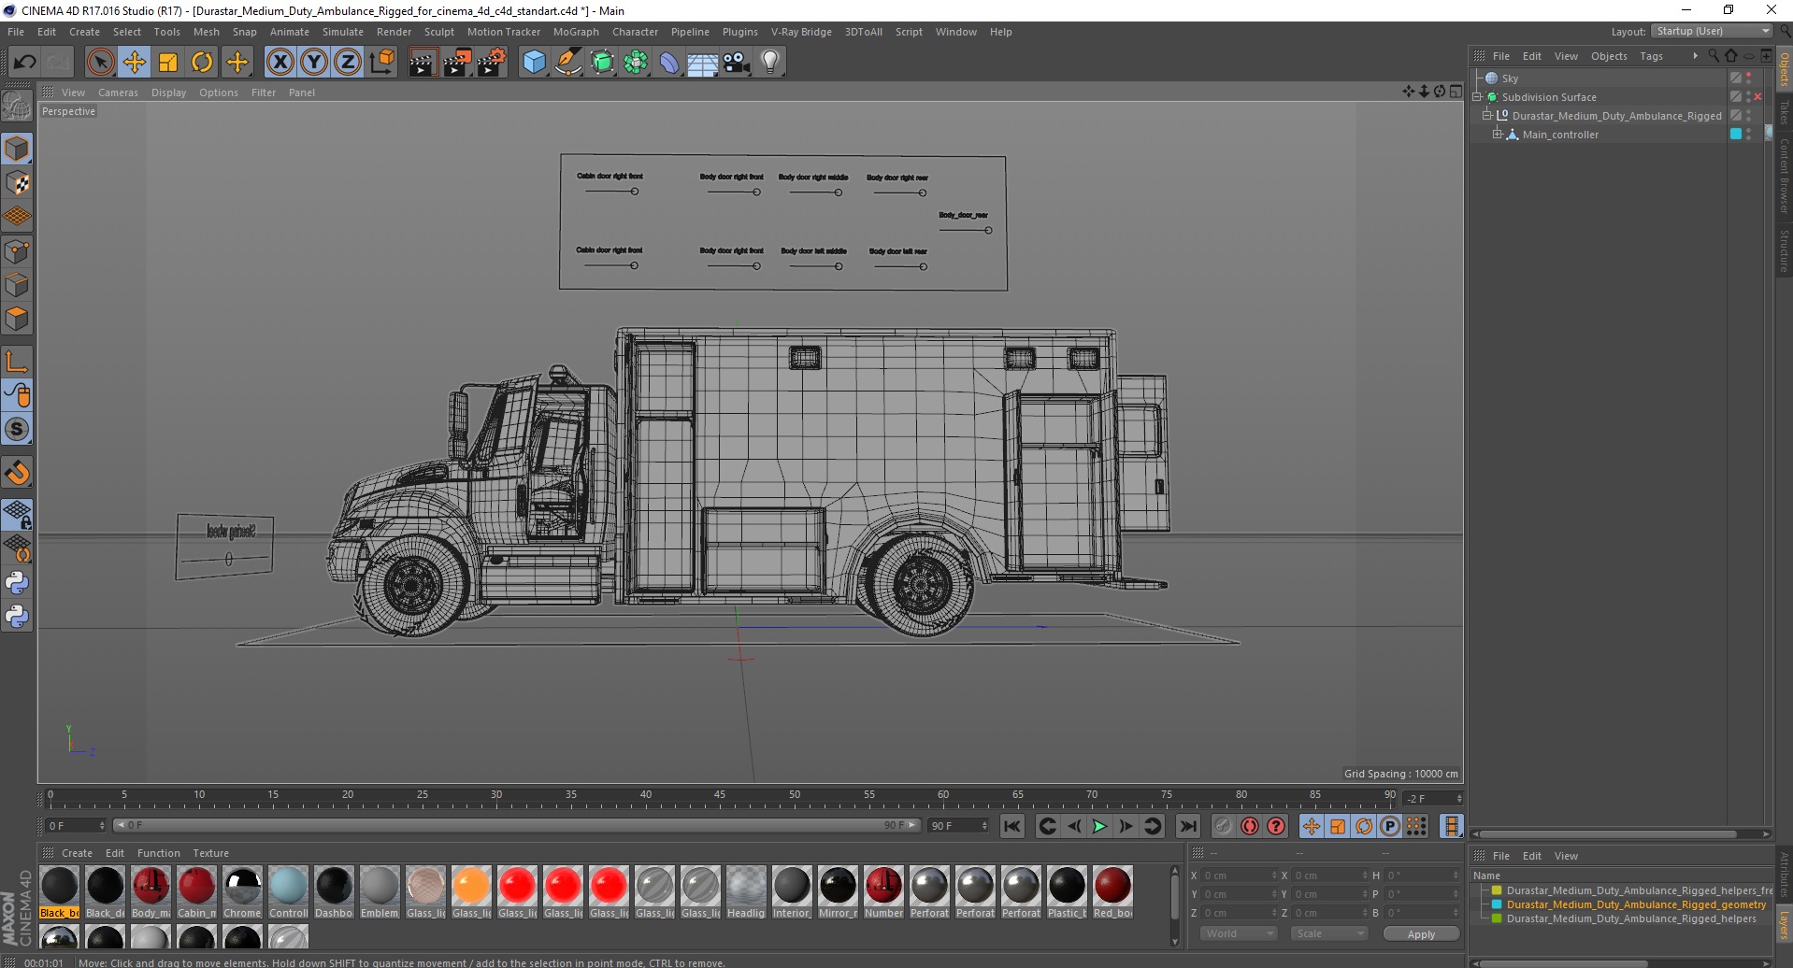
Task: Switch coordinate system icon
Action: 381,63
